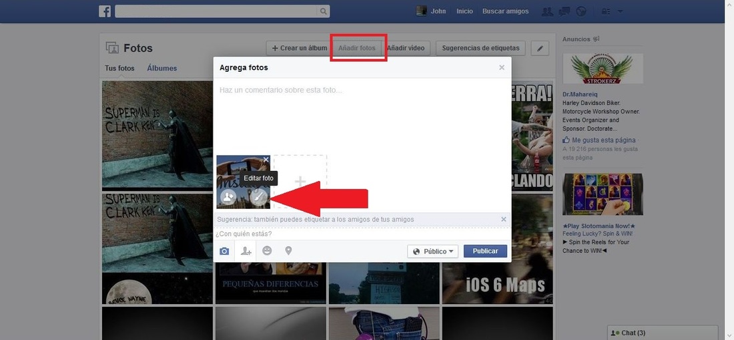Click inside the Facebook search field

point(216,11)
